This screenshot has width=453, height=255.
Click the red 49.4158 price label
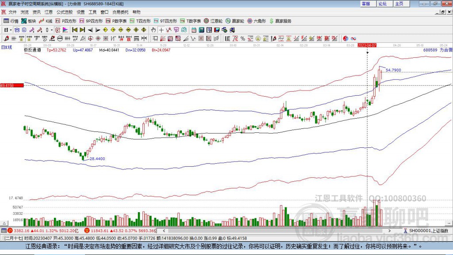tap(12, 85)
